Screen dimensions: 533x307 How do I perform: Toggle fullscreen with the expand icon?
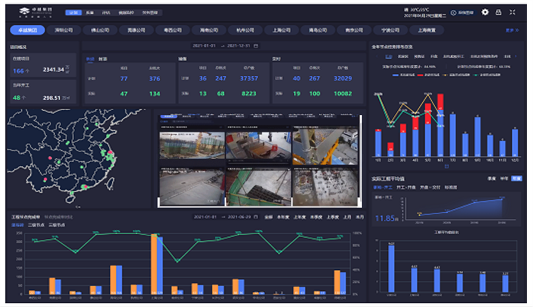(x=512, y=12)
